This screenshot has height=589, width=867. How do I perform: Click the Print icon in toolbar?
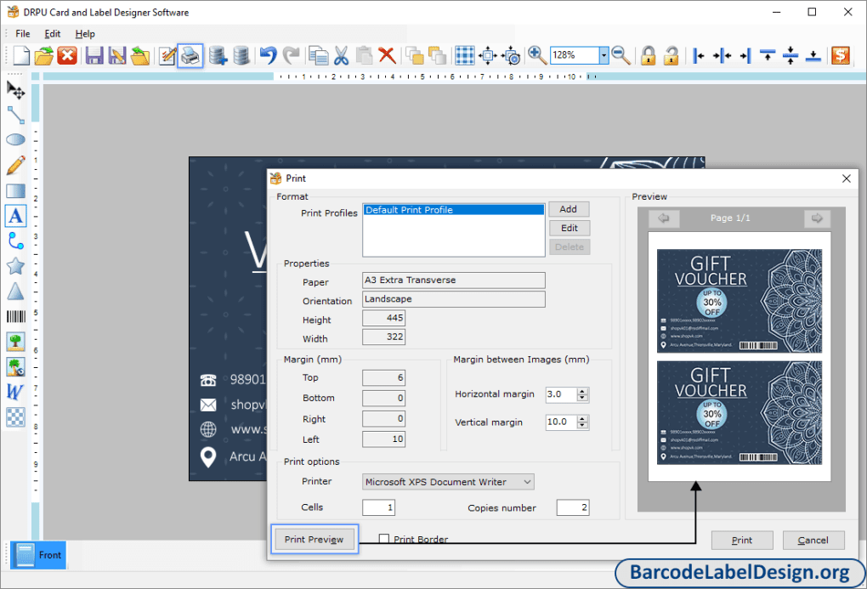click(x=190, y=56)
